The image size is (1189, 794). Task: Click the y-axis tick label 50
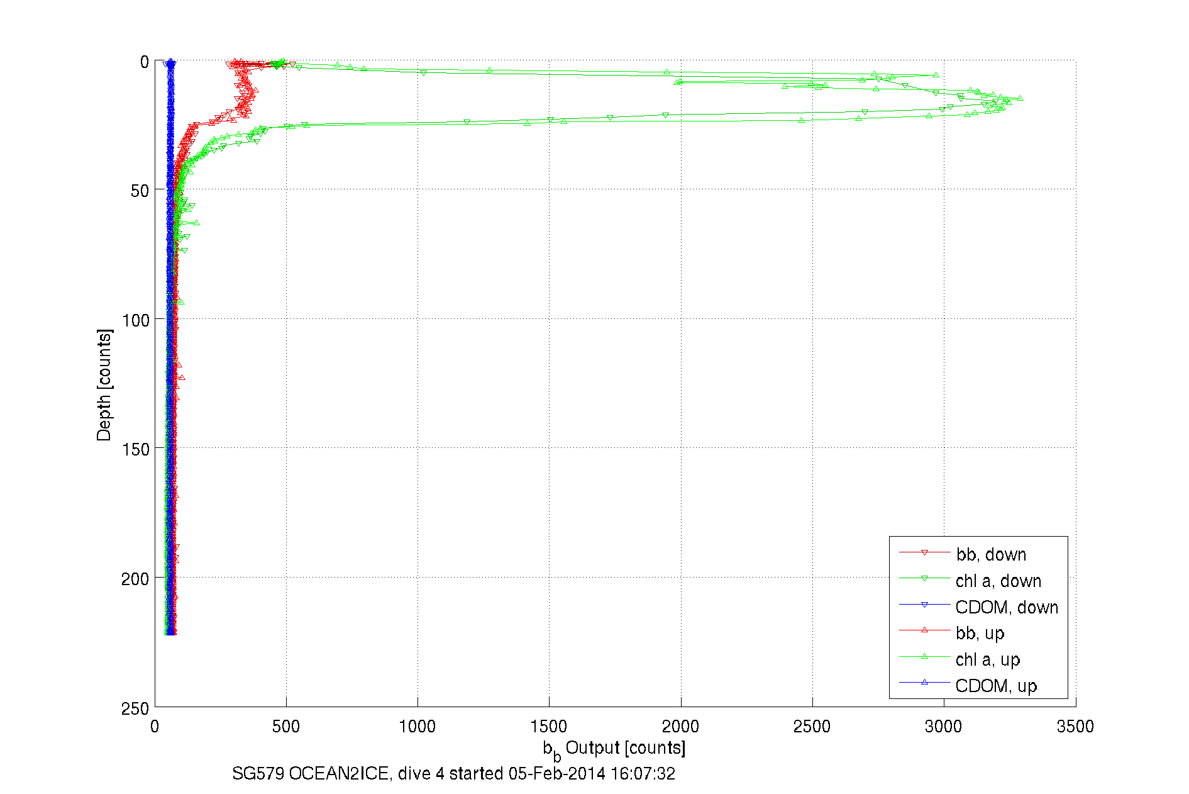(x=140, y=191)
